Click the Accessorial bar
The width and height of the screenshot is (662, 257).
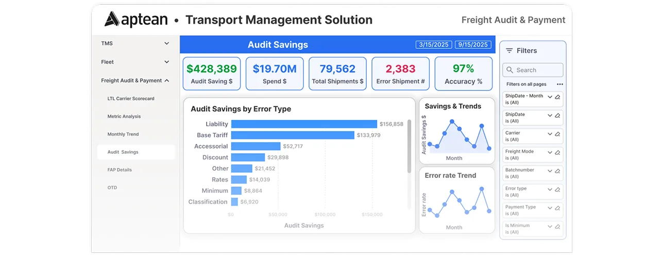click(x=256, y=146)
